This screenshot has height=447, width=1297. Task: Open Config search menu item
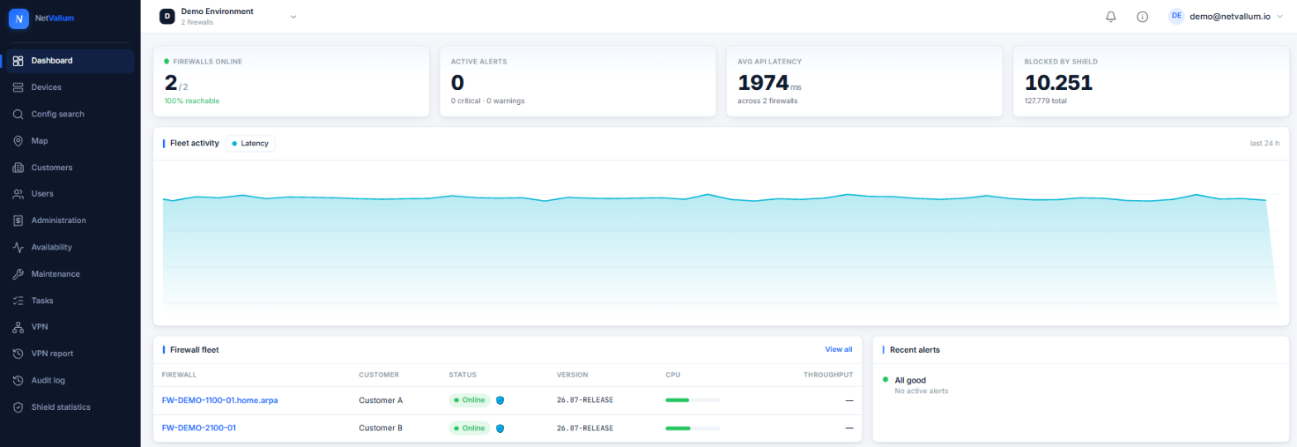[x=70, y=114]
